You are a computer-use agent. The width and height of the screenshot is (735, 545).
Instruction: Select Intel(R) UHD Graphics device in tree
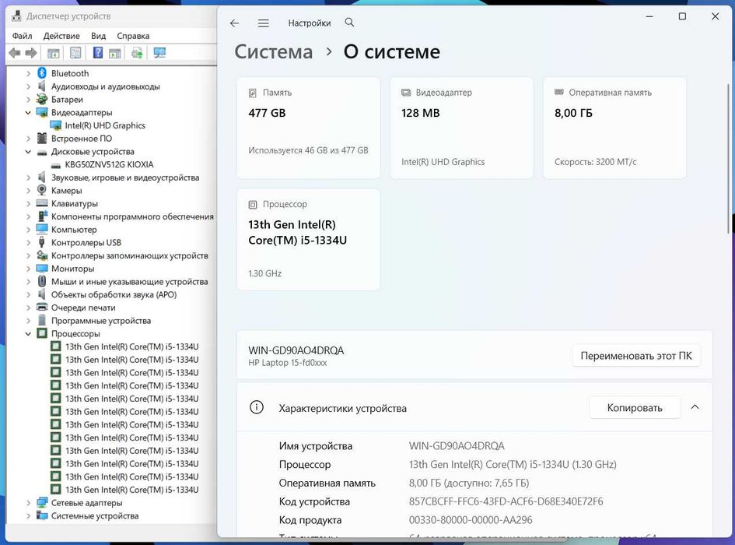click(x=105, y=125)
